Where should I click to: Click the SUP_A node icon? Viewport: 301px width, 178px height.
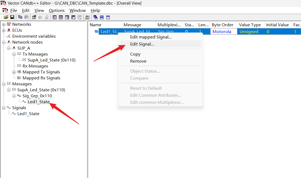[14, 48]
